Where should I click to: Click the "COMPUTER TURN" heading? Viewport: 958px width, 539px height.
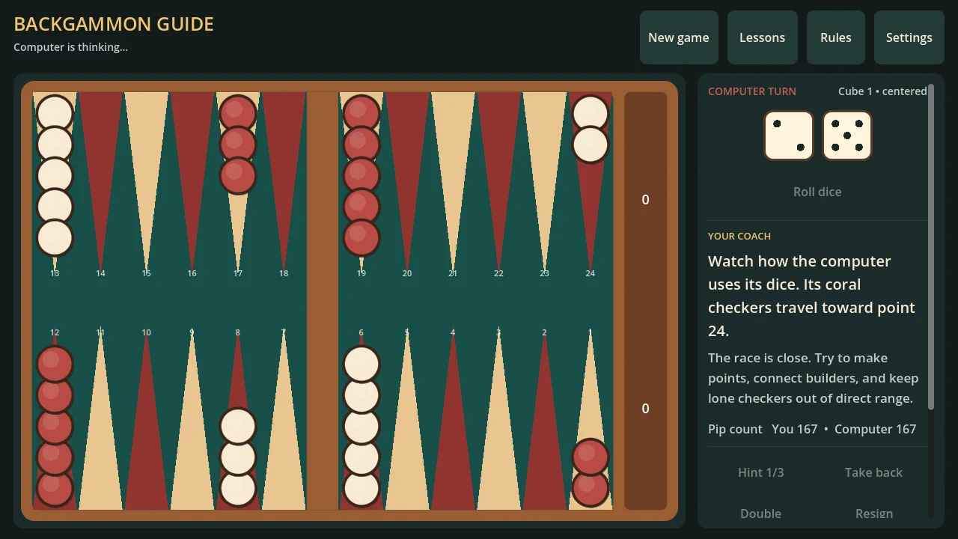[752, 91]
